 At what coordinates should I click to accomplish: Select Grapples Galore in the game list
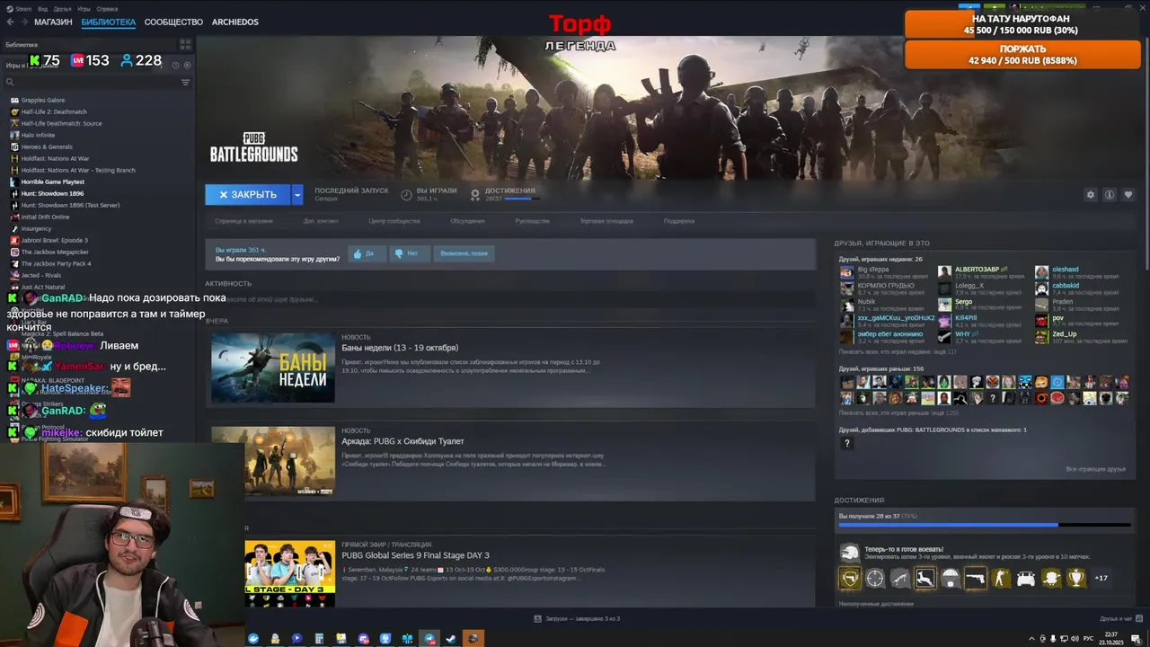tap(43, 100)
